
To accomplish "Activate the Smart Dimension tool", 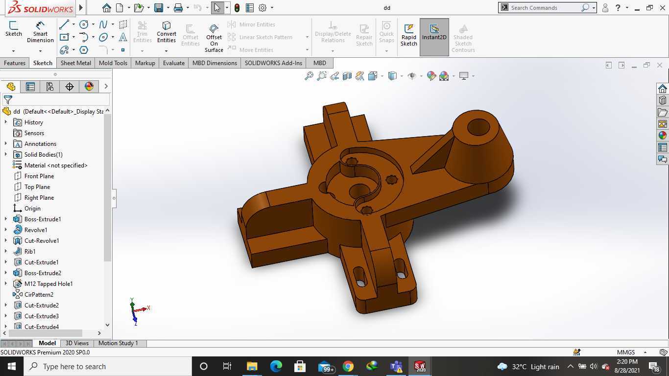I will tap(40, 32).
